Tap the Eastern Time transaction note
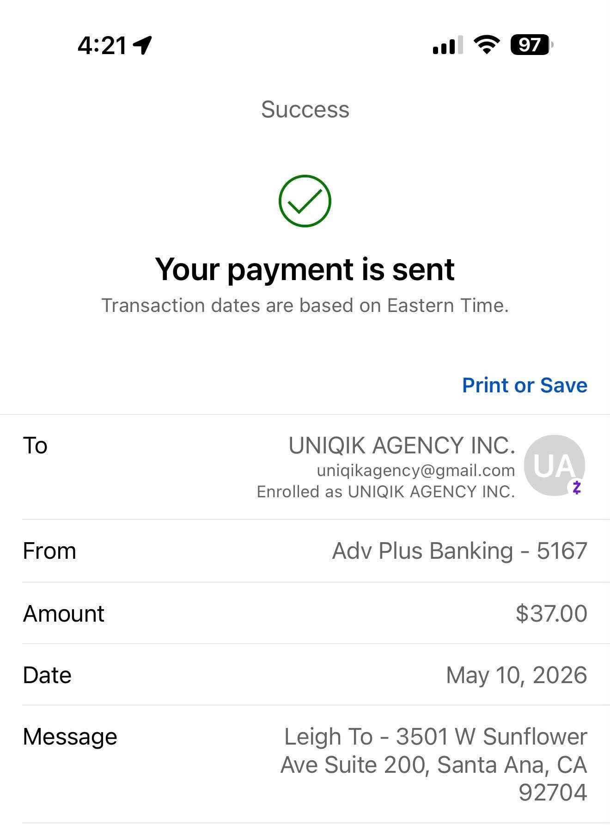Screen dimensions: 610x825 305,306
